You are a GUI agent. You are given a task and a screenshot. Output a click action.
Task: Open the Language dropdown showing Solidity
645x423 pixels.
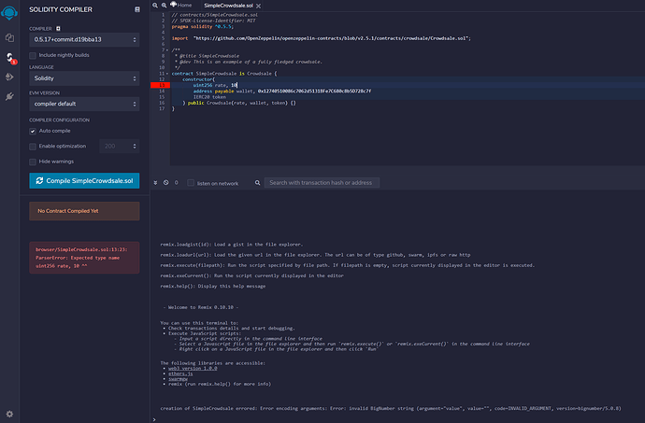pyautogui.click(x=84, y=78)
